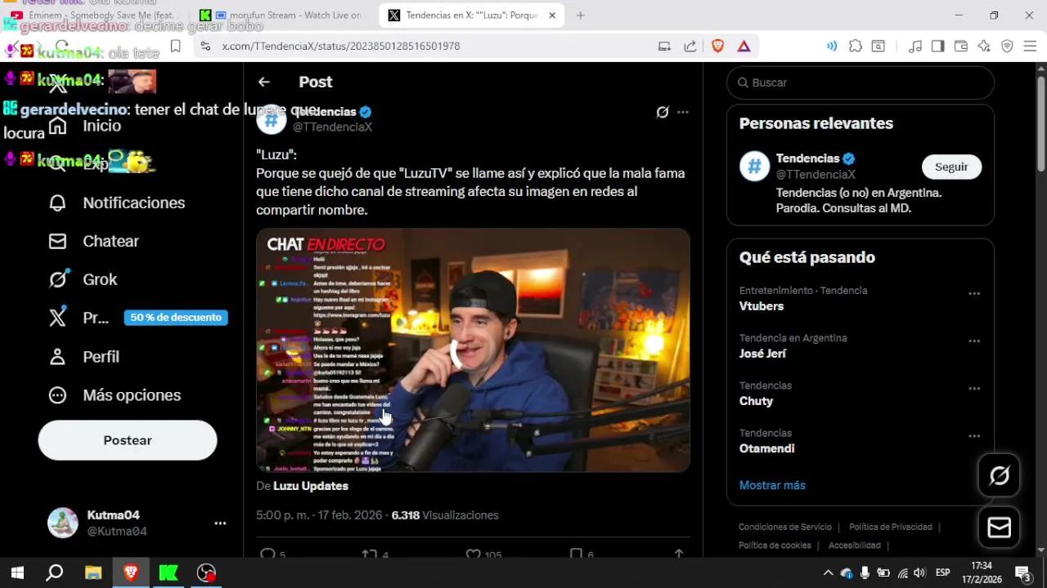The height and width of the screenshot is (588, 1047).
Task: Open the Chuty trend options menu
Action: pos(974,389)
